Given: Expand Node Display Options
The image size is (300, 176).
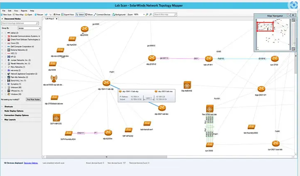Looking at the screenshot, I should pyautogui.click(x=2, y=111).
